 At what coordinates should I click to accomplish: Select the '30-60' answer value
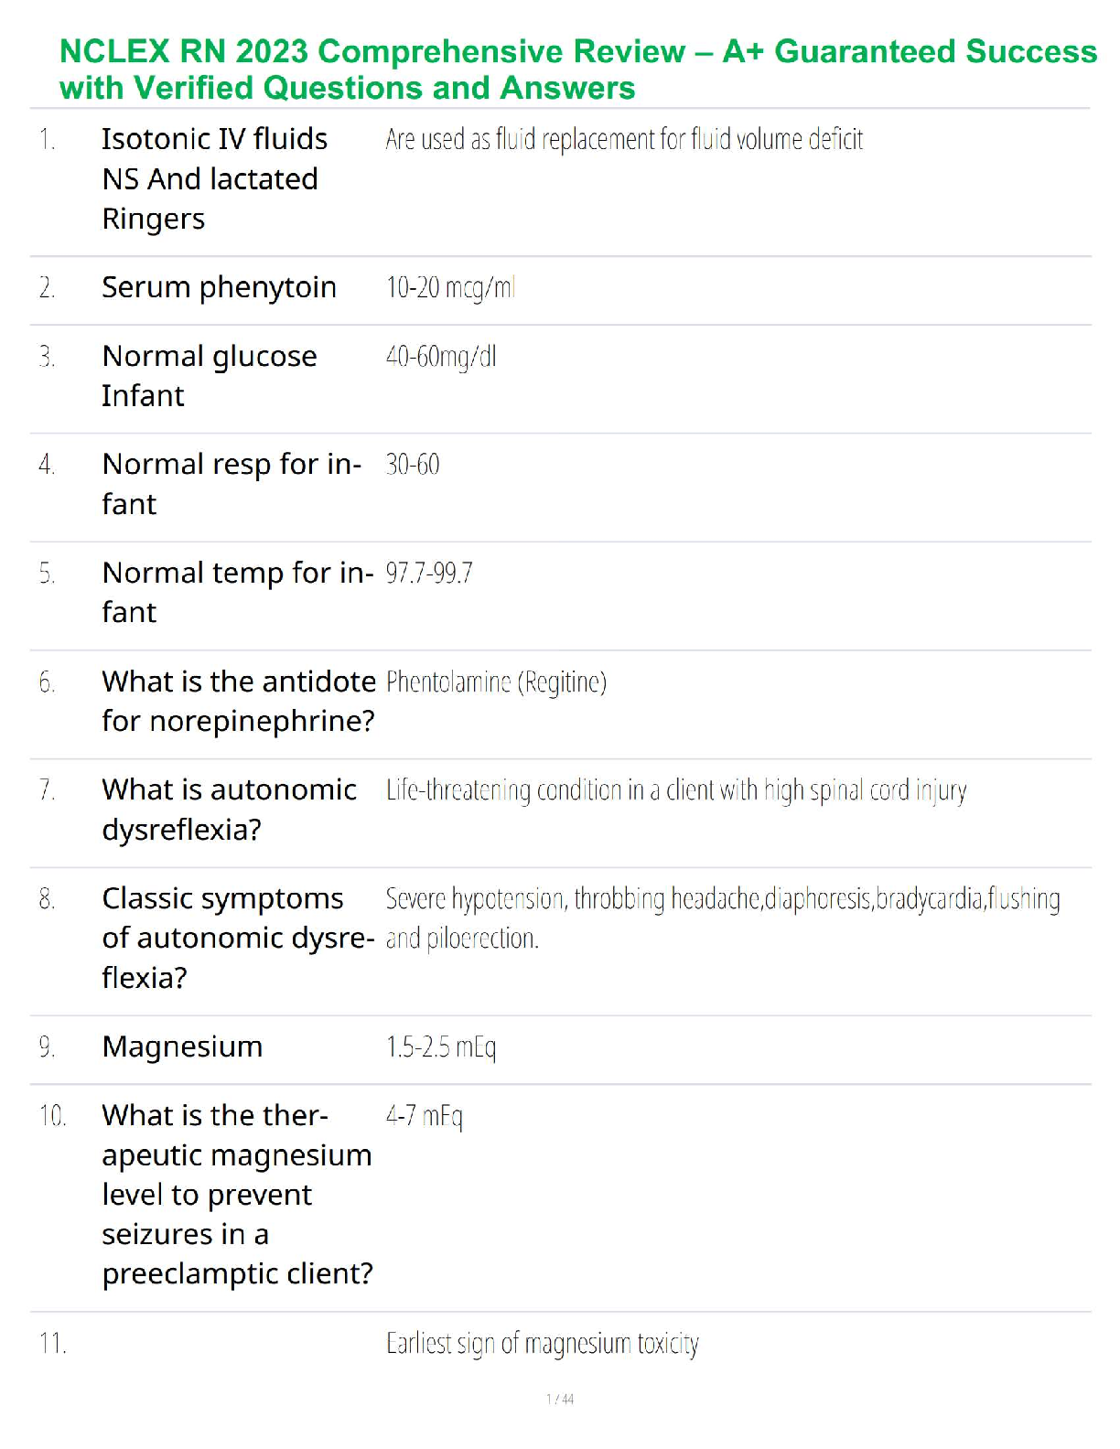(413, 465)
